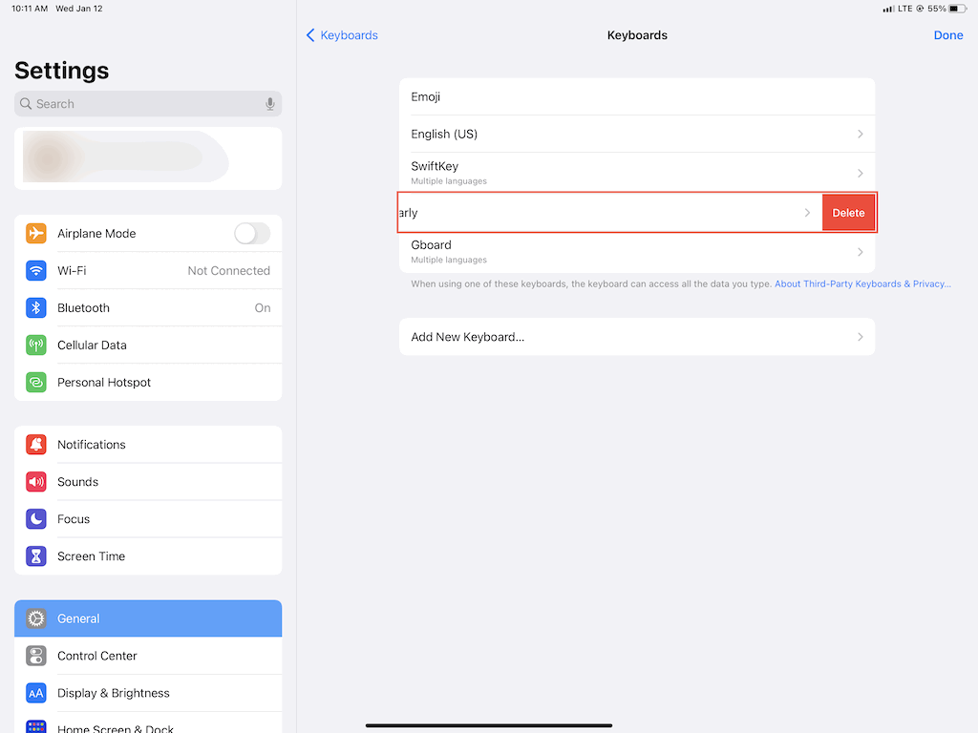Expand Gboard keyboard settings
This screenshot has height=733, width=978.
point(859,251)
